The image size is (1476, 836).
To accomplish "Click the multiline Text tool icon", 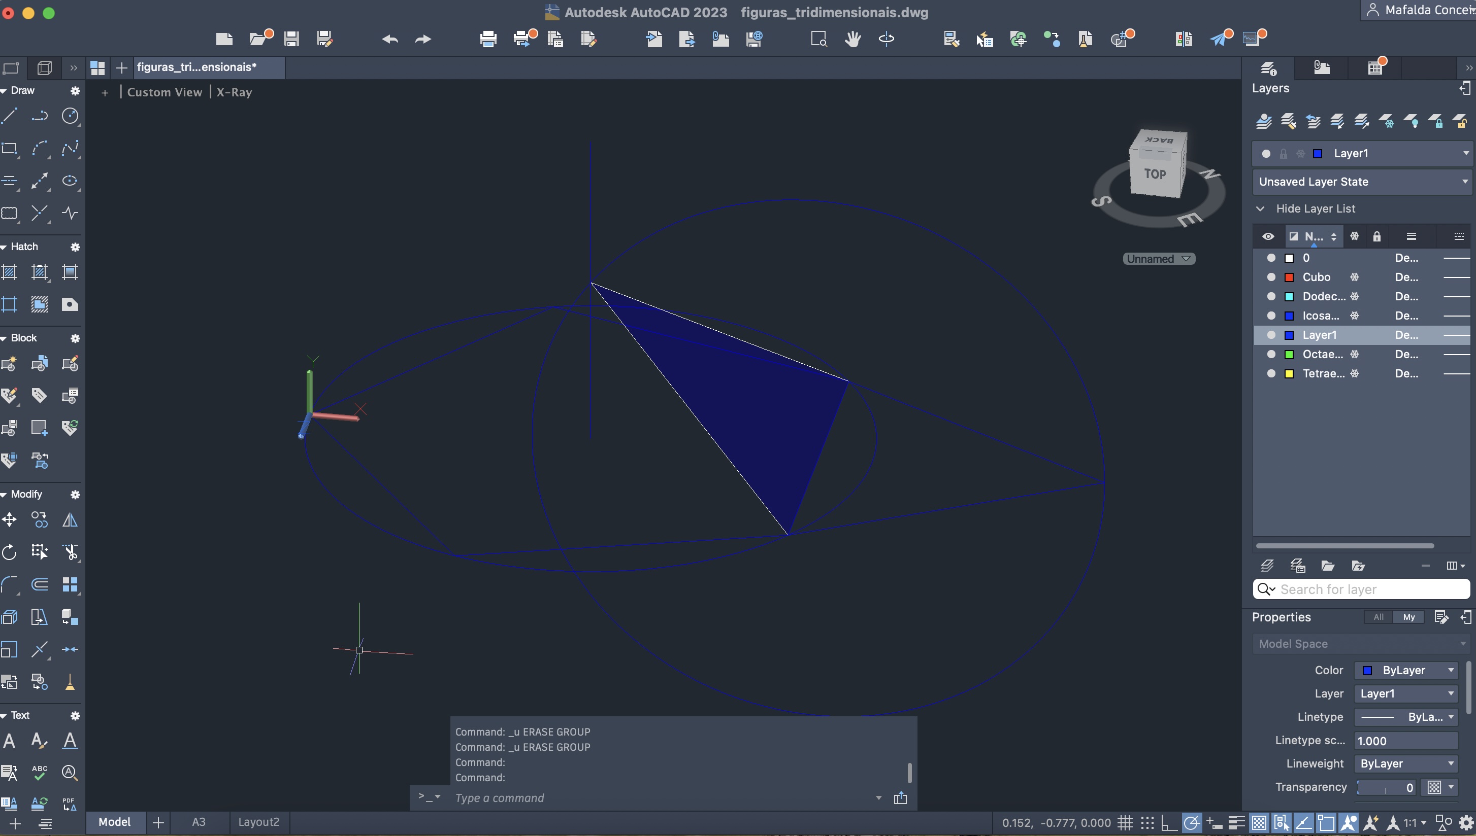I will pos(9,741).
